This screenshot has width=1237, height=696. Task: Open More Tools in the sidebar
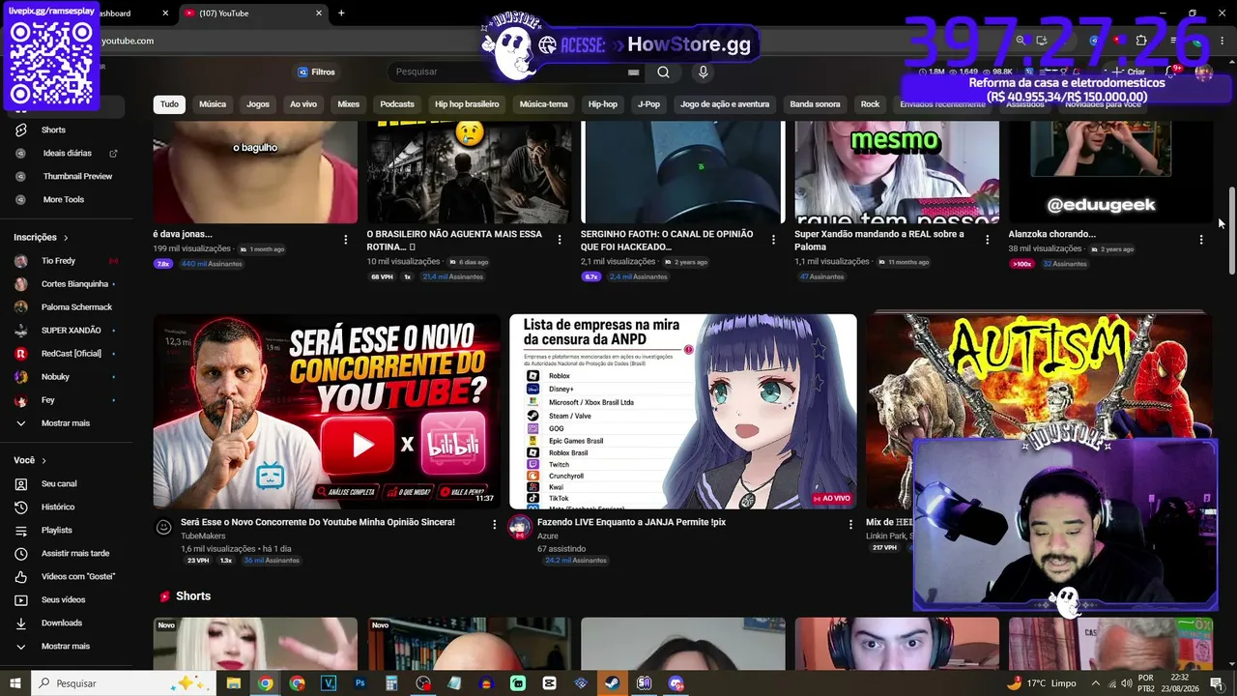click(63, 199)
